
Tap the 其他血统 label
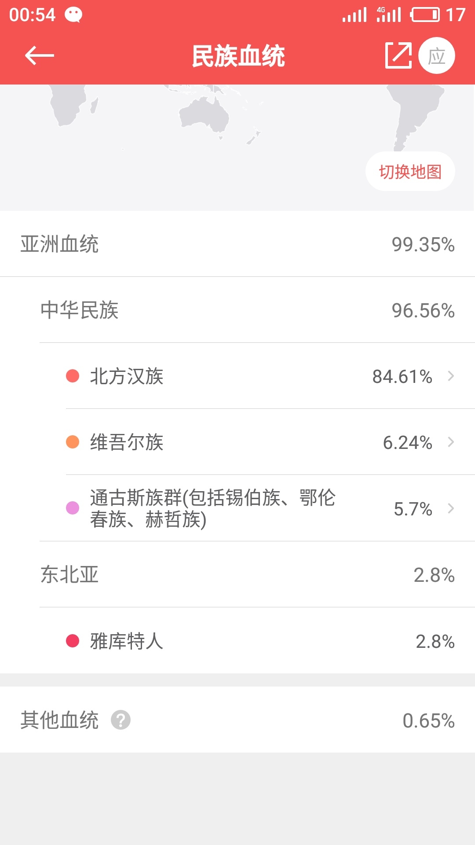click(59, 720)
